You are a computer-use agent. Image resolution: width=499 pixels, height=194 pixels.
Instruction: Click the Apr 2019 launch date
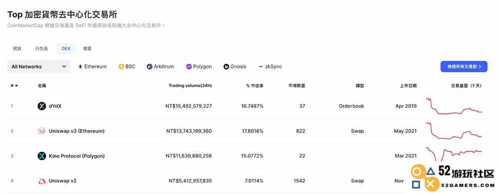[406, 106]
